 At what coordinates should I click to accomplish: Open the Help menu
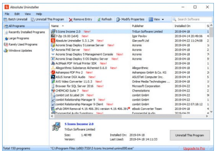pos(39,14)
